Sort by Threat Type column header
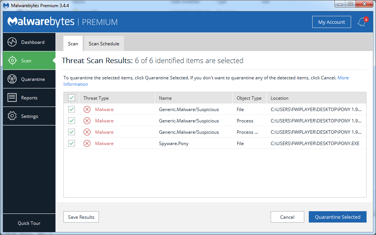The height and width of the screenshot is (235, 376). pyautogui.click(x=117, y=98)
